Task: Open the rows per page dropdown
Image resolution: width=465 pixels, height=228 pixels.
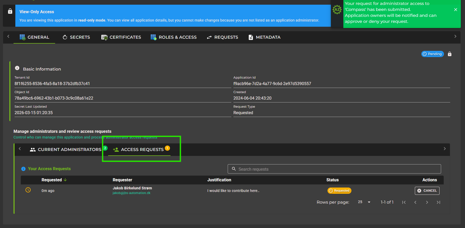Action: tap(364, 202)
